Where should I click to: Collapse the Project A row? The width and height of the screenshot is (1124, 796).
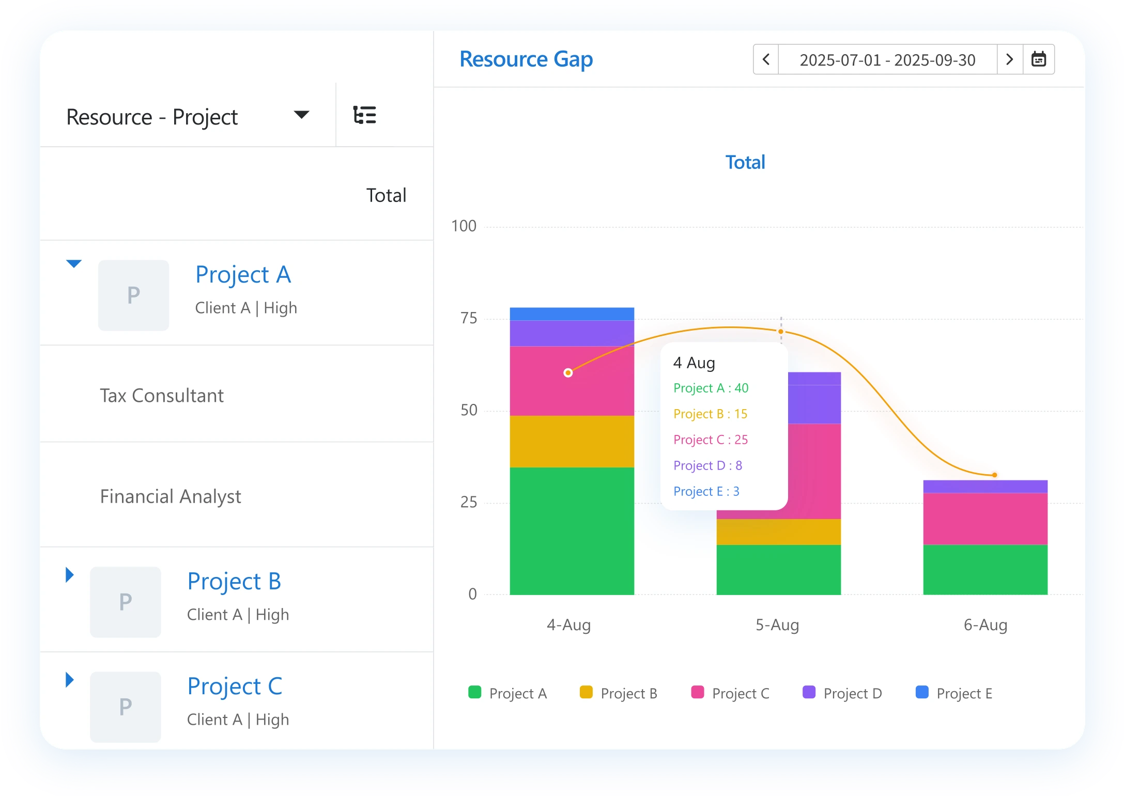coord(74,264)
